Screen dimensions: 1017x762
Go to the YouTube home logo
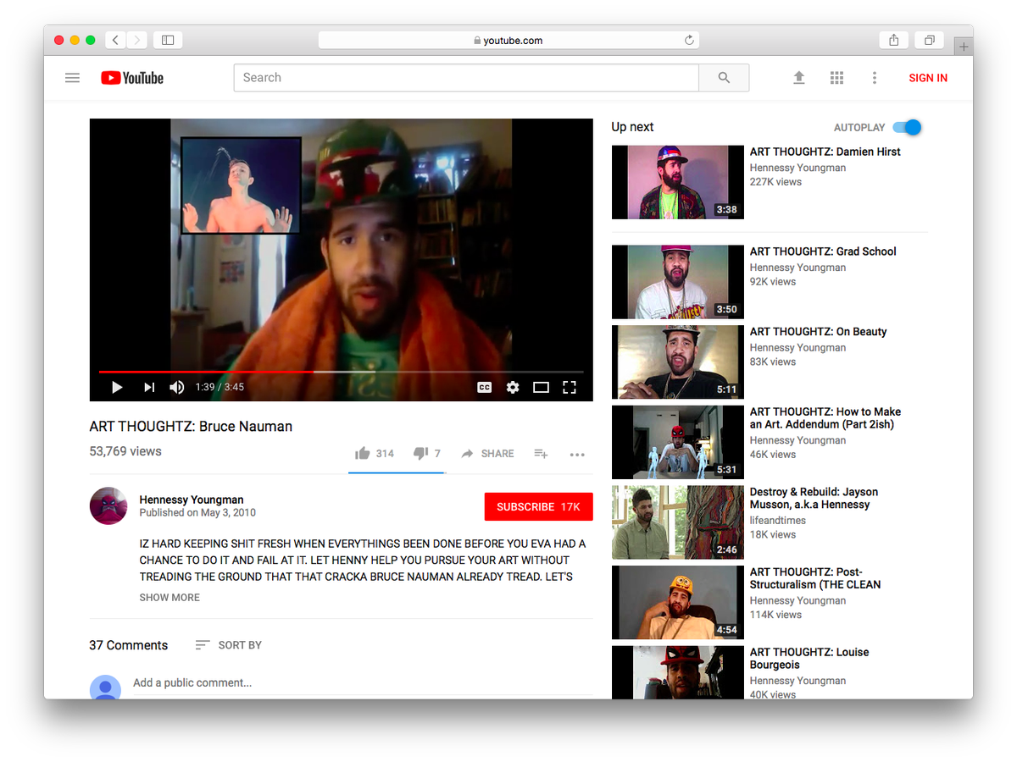(x=132, y=78)
